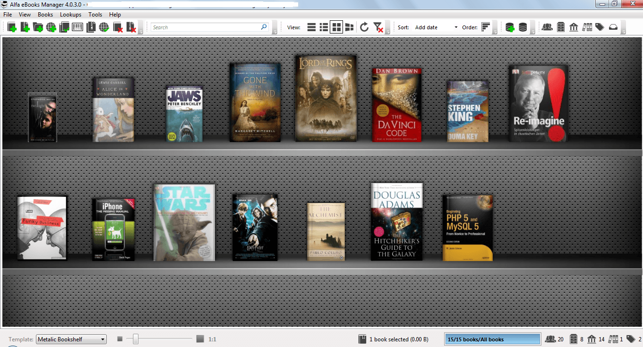Select the Hitchhiker's Guide to the Galaxy cover
The image size is (643, 347).
[397, 221]
